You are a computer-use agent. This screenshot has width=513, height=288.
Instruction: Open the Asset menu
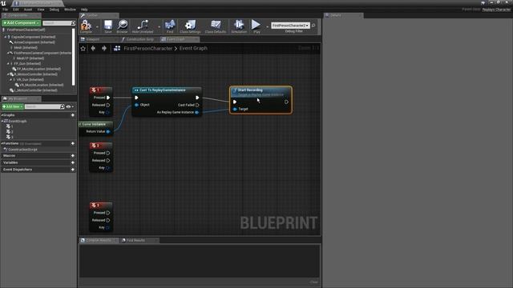pos(28,10)
